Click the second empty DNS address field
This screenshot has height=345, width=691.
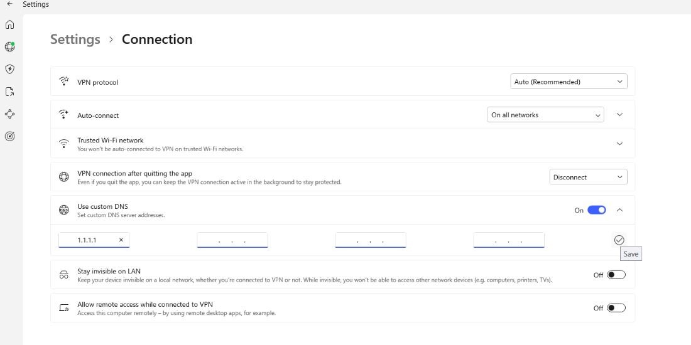[232, 240]
